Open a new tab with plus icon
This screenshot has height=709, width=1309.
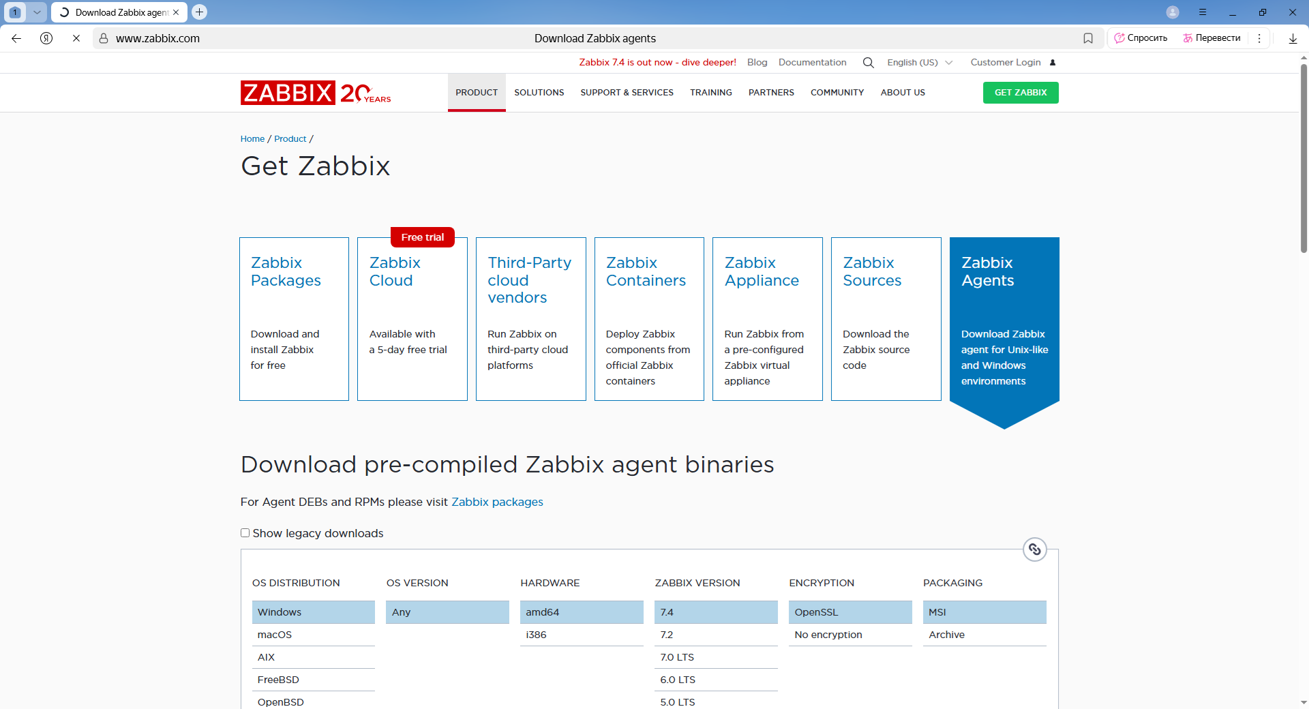point(200,12)
